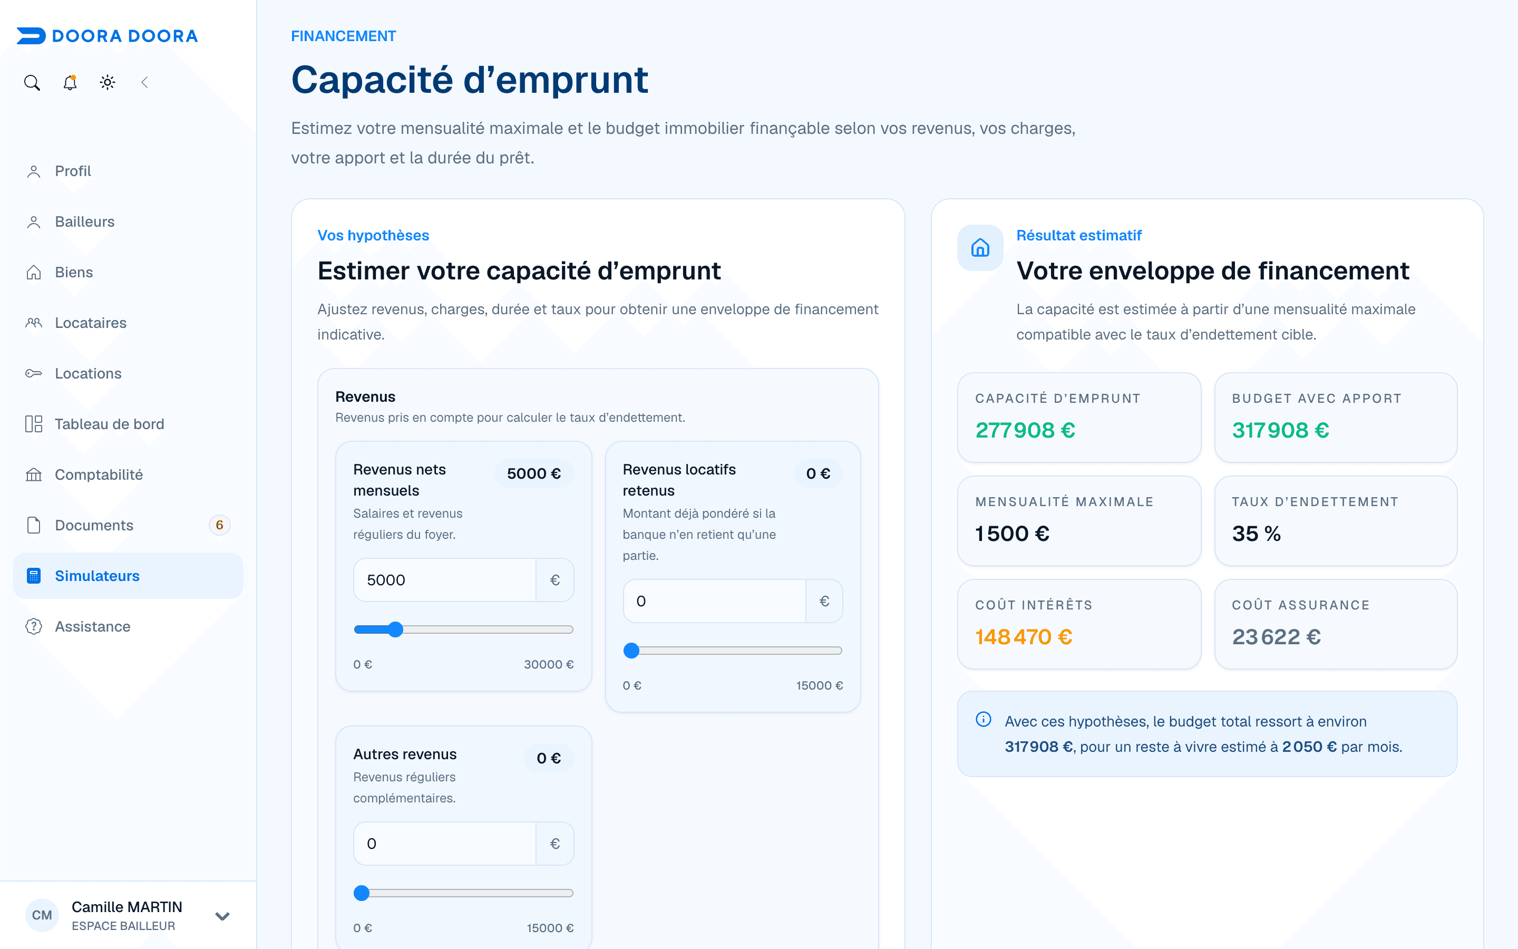Open the Documents section
Image resolution: width=1518 pixels, height=949 pixels.
pyautogui.click(x=128, y=525)
